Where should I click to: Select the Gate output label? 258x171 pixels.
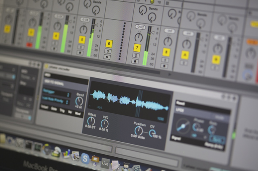[x=54, y=109]
